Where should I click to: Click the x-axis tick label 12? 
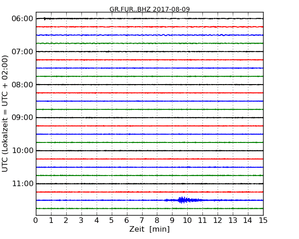[x=218, y=221]
